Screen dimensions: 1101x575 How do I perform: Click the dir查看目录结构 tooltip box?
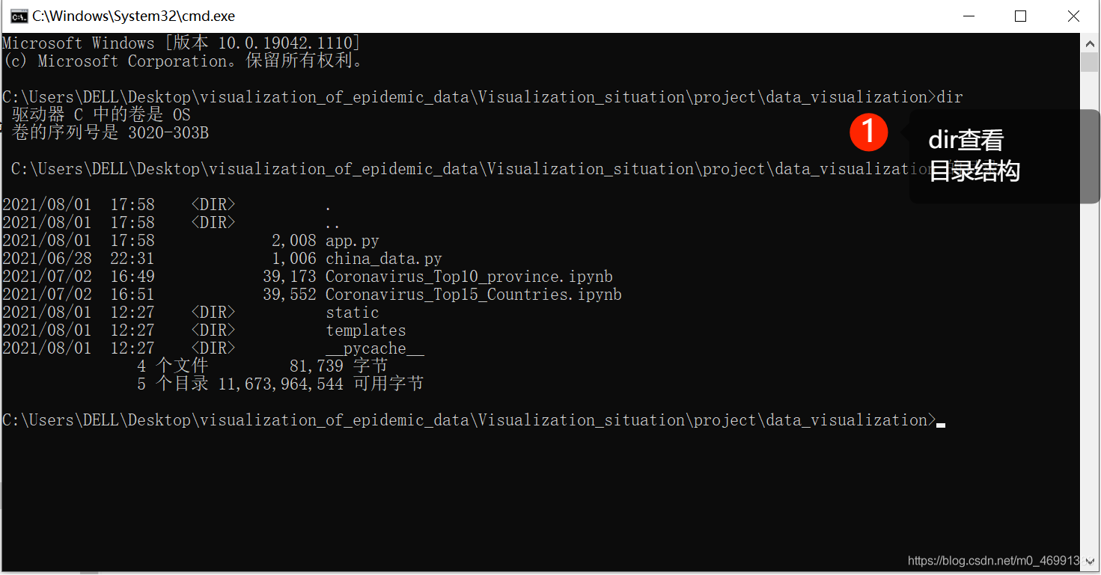[1004, 156]
